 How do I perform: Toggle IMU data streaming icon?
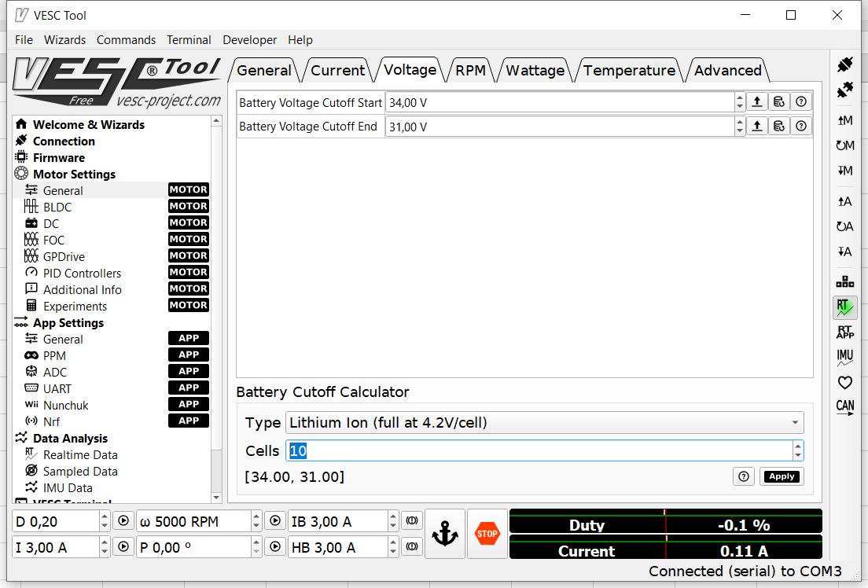click(x=844, y=358)
